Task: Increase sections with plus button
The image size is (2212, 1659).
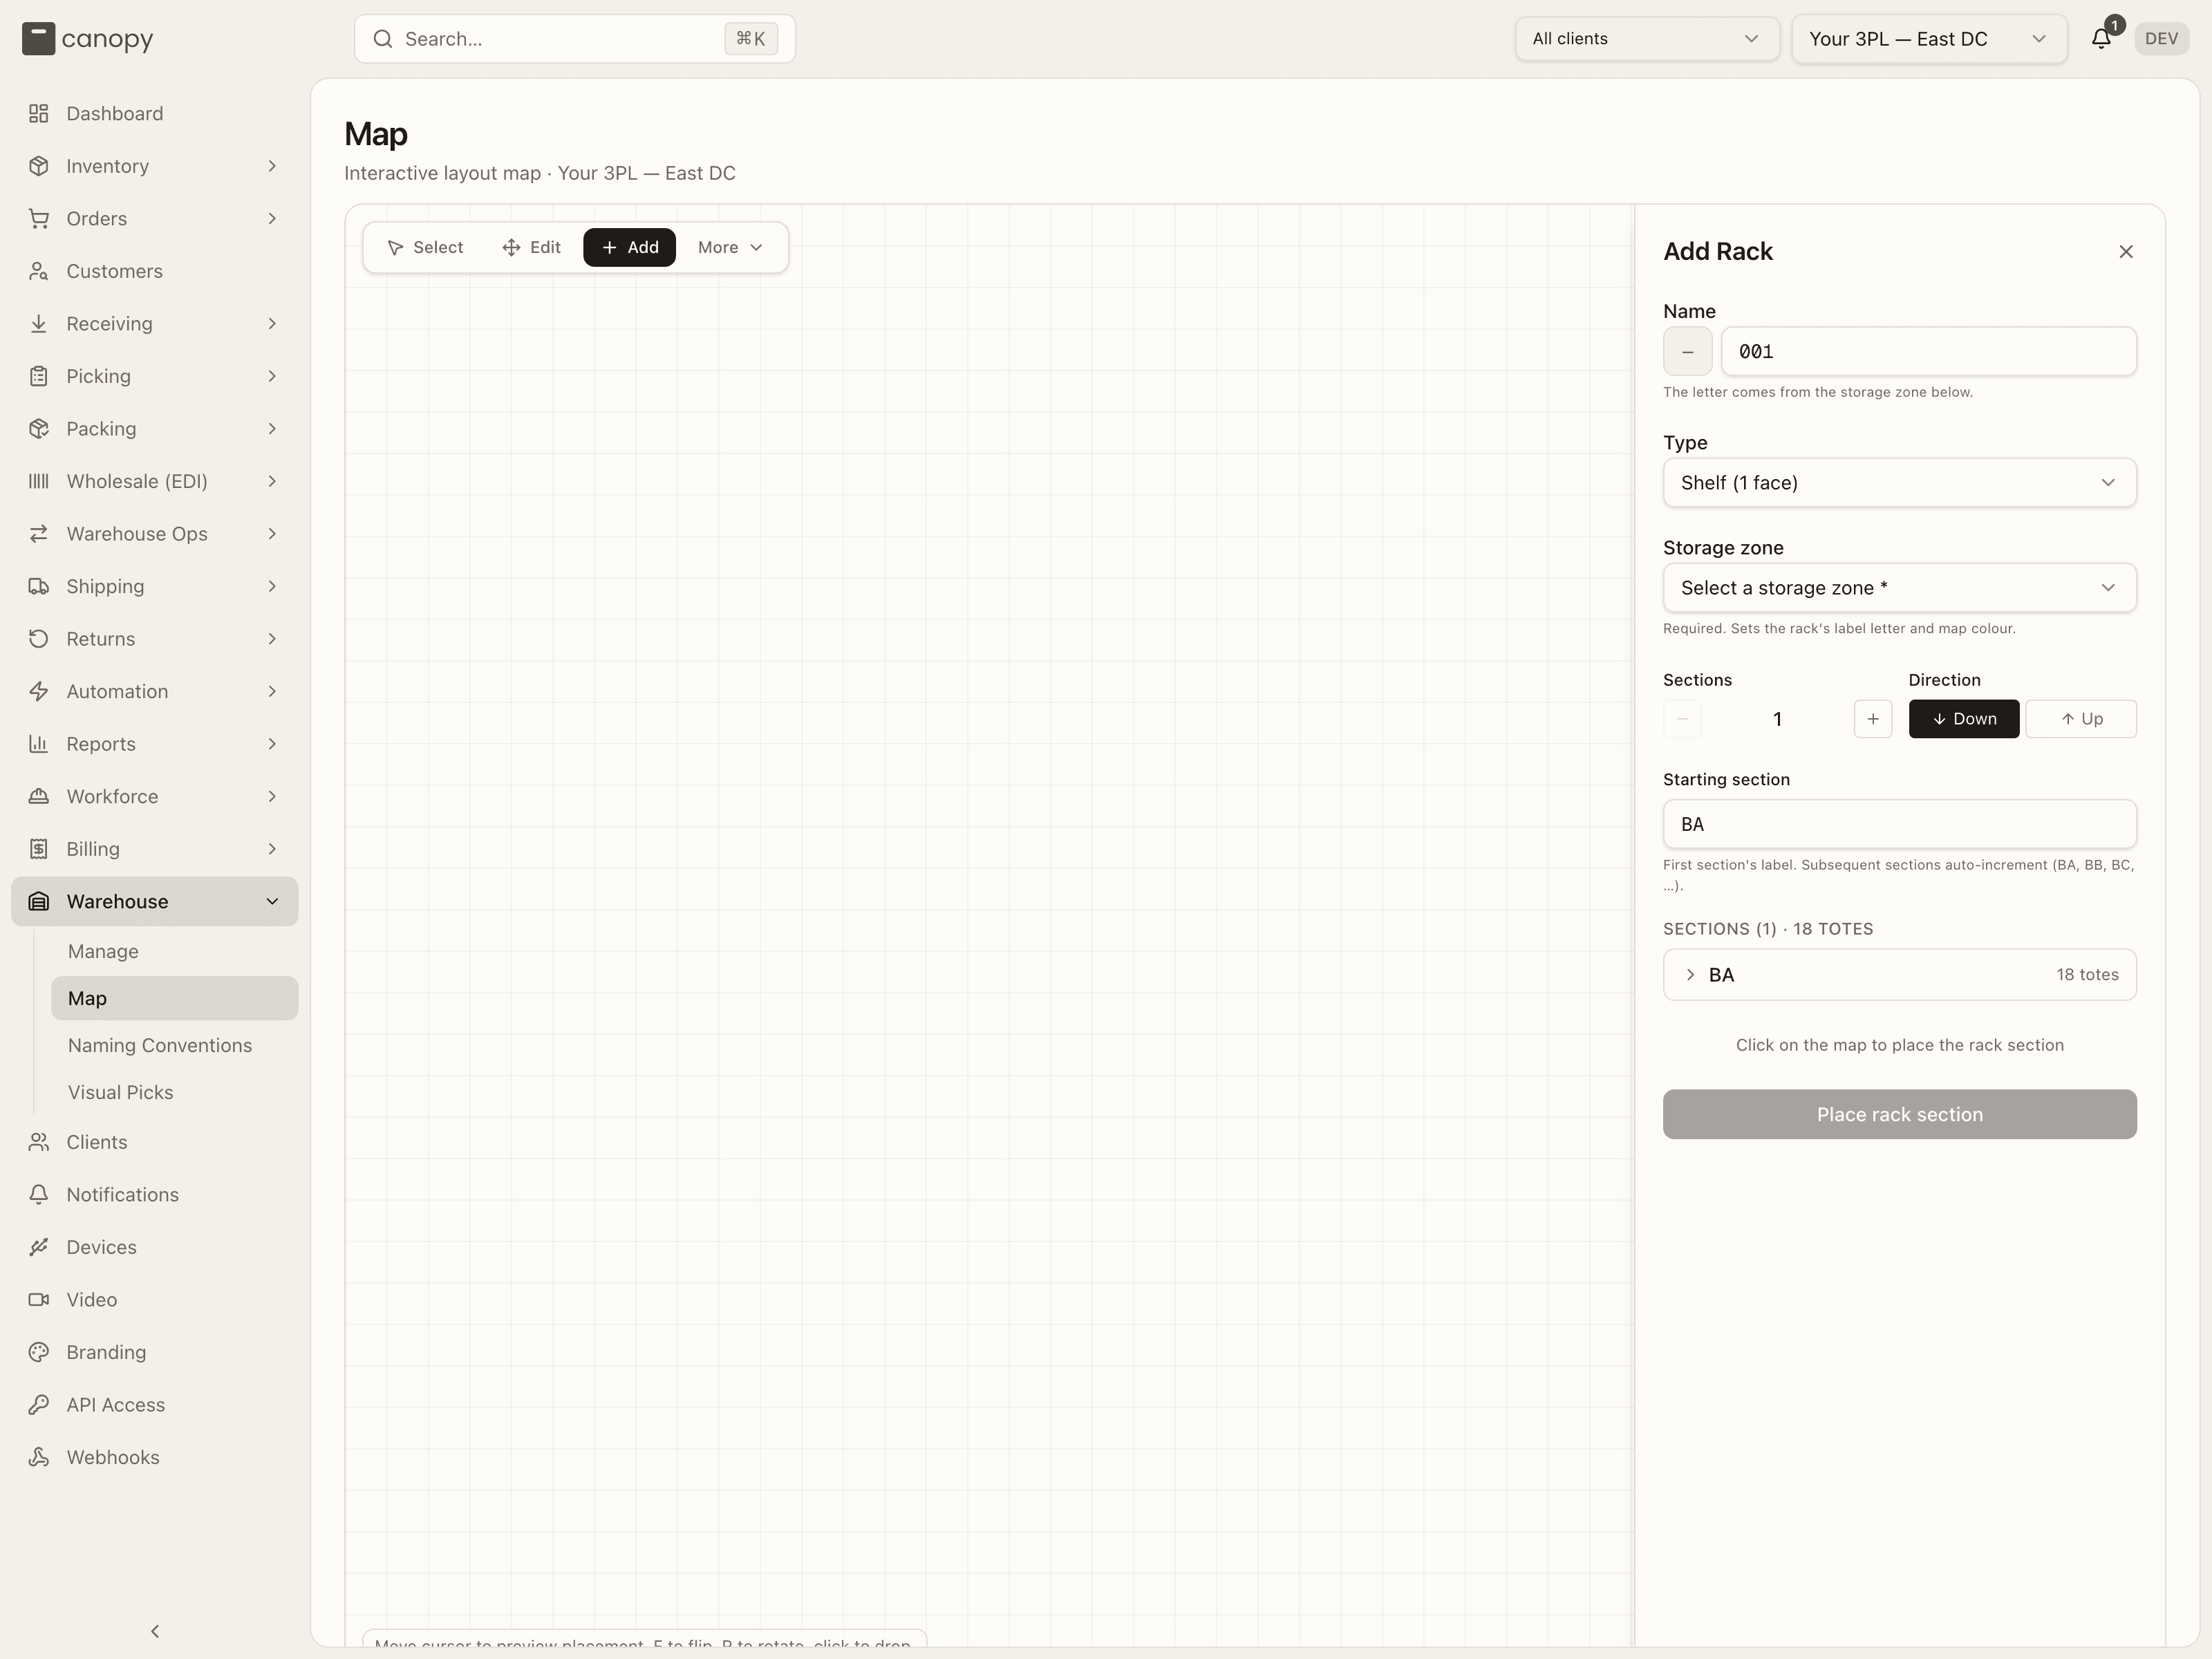Action: tap(1872, 719)
